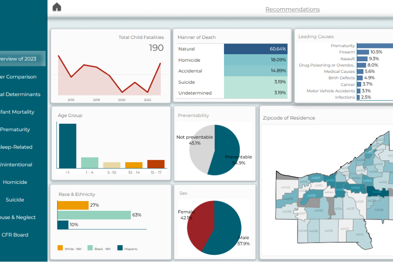The width and height of the screenshot is (393, 262).
Task: Click the home icon
Action: coord(57,7)
